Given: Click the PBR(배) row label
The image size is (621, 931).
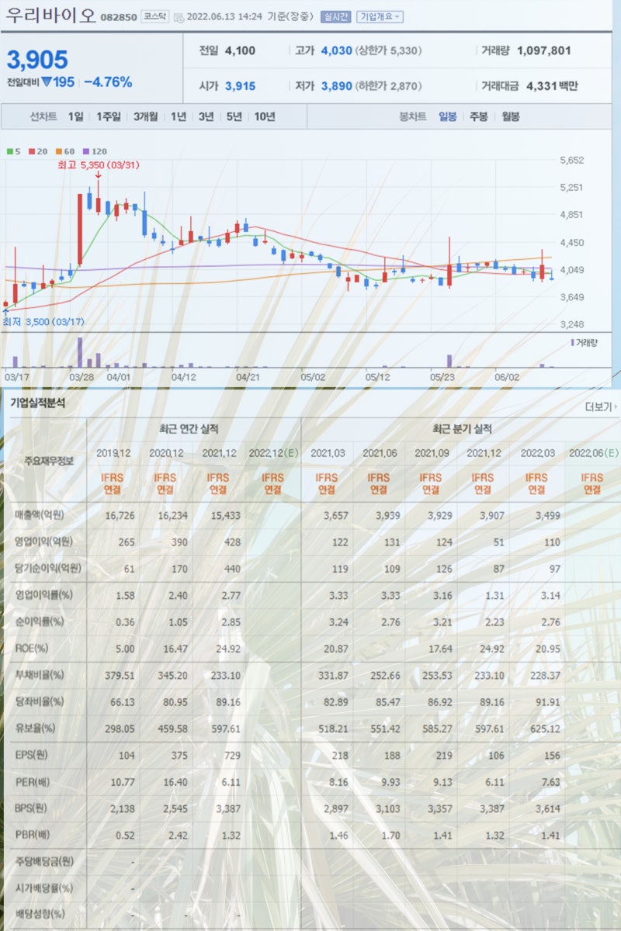Looking at the screenshot, I should pyautogui.click(x=33, y=835).
